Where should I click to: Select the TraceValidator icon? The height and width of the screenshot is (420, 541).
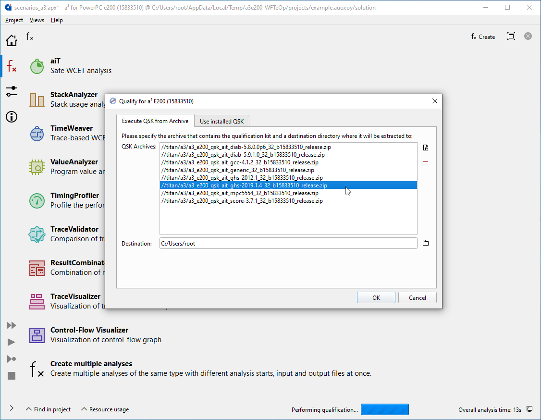coord(37,234)
